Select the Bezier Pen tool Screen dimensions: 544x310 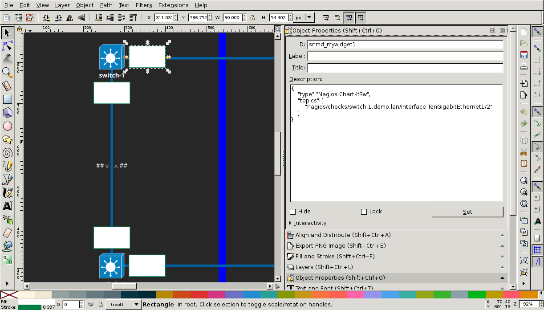click(7, 179)
